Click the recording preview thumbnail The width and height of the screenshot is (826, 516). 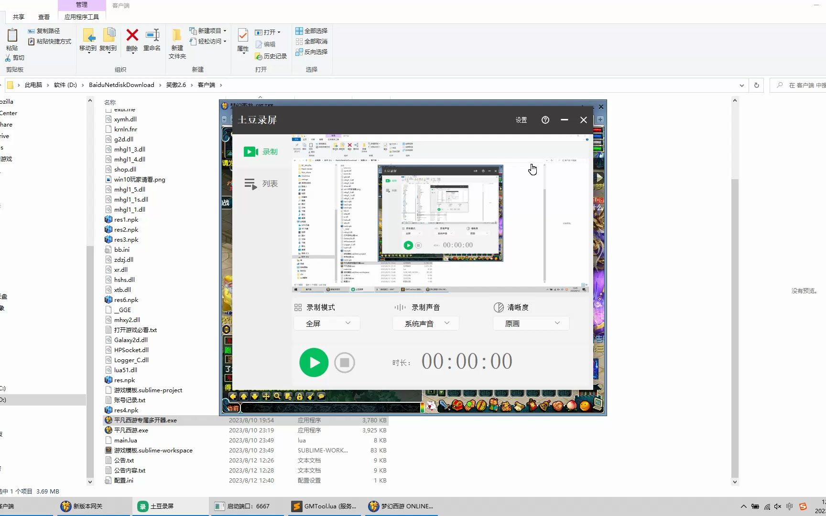pos(440,214)
